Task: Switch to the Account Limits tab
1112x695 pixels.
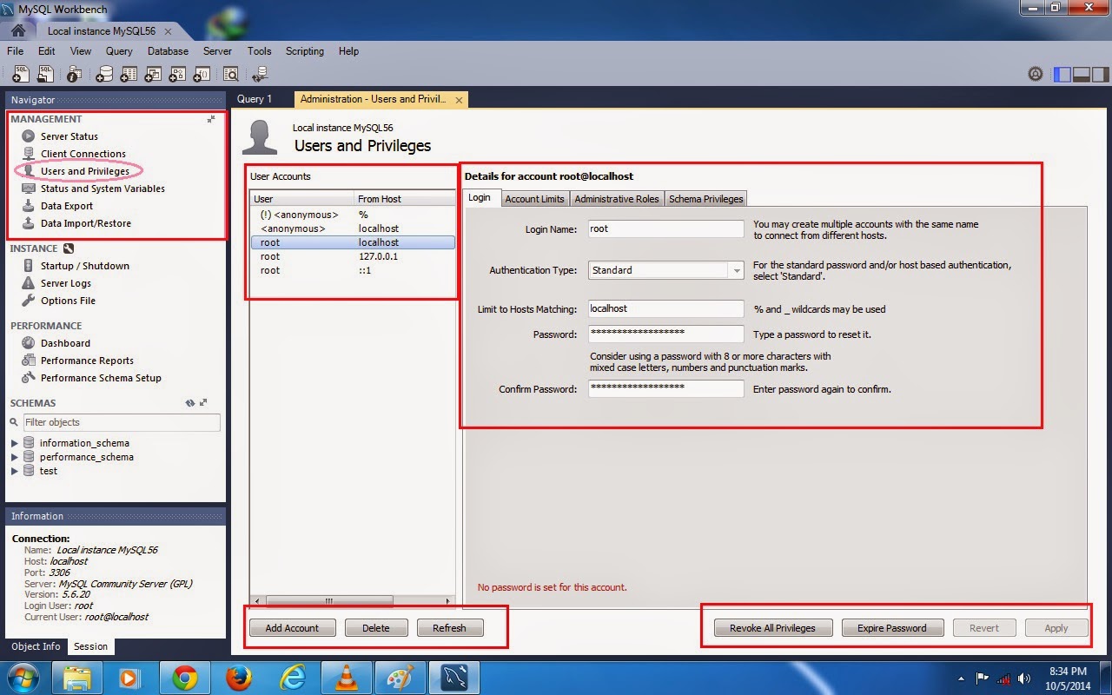Action: (x=535, y=199)
